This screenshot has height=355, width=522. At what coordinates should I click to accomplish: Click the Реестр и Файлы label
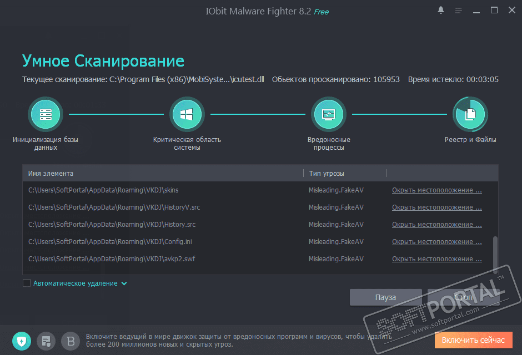coord(470,140)
